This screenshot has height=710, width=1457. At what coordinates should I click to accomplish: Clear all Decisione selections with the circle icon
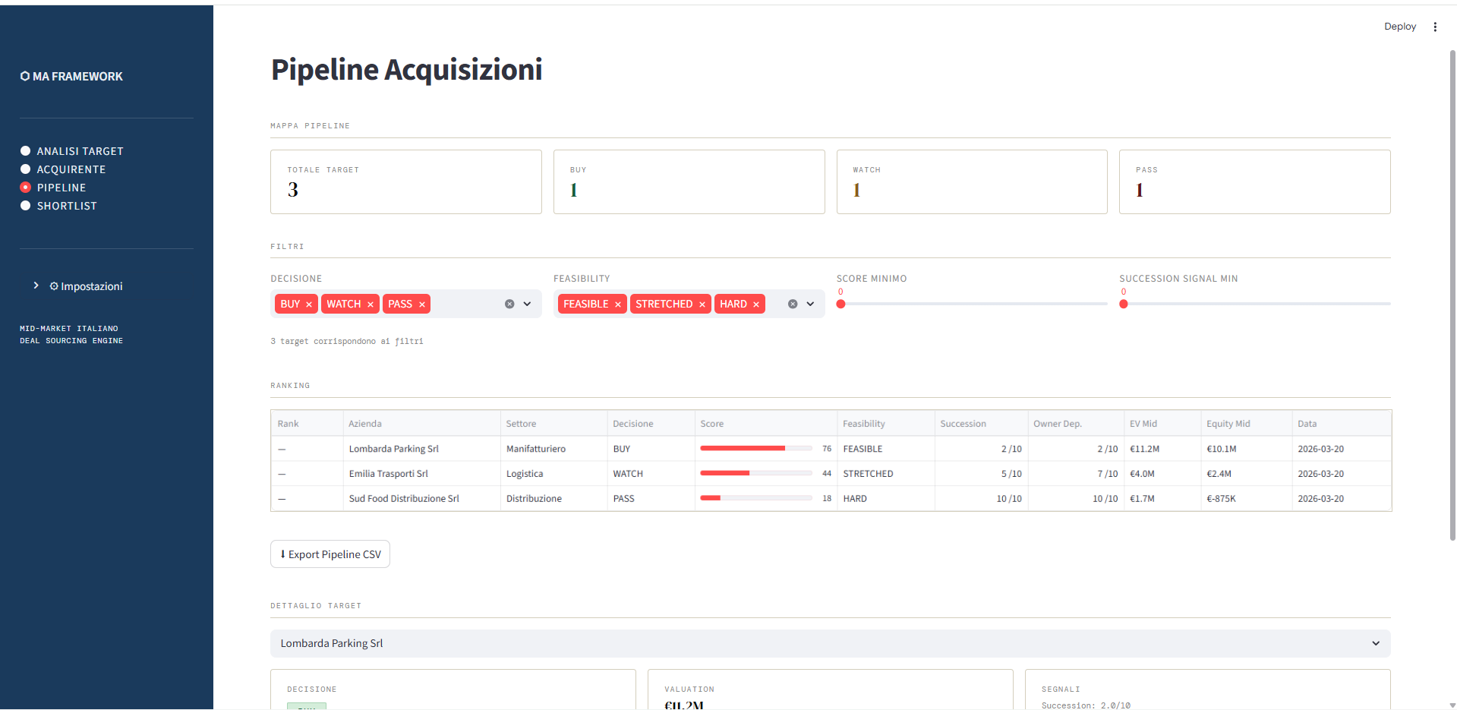coord(509,304)
